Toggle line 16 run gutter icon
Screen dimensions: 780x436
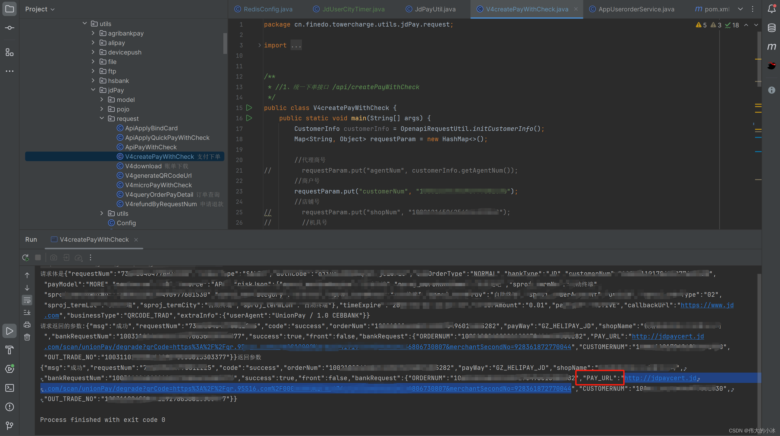249,118
